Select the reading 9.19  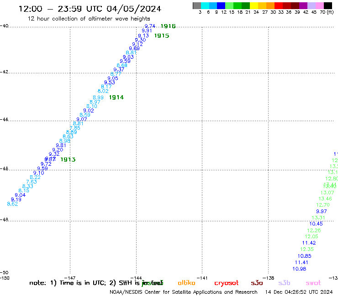click(16, 199)
